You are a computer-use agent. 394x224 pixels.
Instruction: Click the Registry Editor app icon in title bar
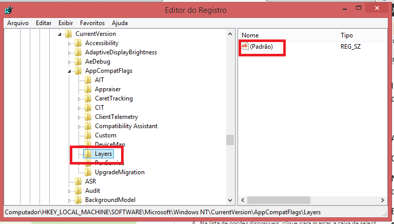[x=8, y=10]
